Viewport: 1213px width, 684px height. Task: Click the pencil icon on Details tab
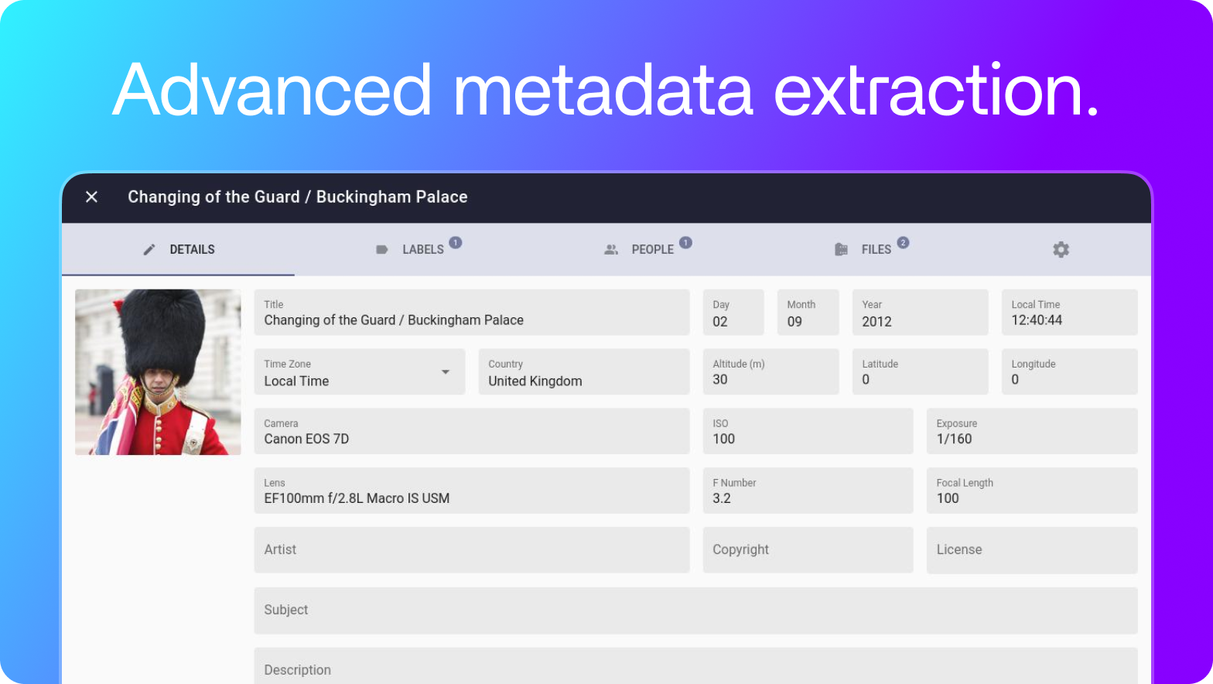149,249
